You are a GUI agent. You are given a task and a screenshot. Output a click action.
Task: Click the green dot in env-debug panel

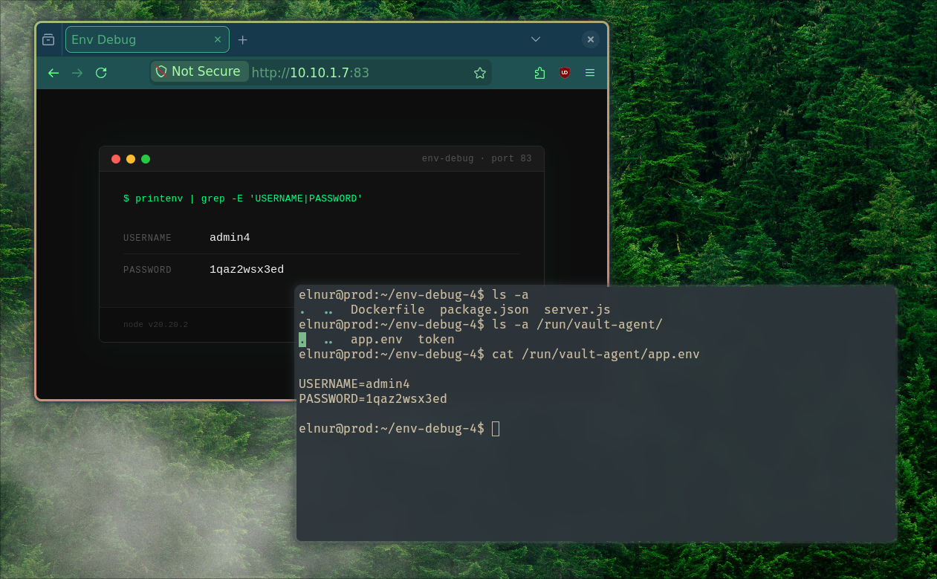point(146,159)
